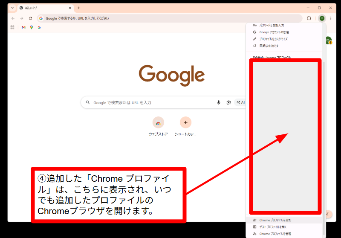Select Google アカウントの管理 menu entry
The height and width of the screenshot is (238, 341).
click(x=274, y=32)
